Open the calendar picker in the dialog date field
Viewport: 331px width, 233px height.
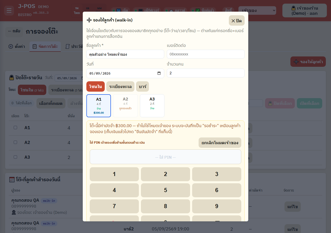159,73
